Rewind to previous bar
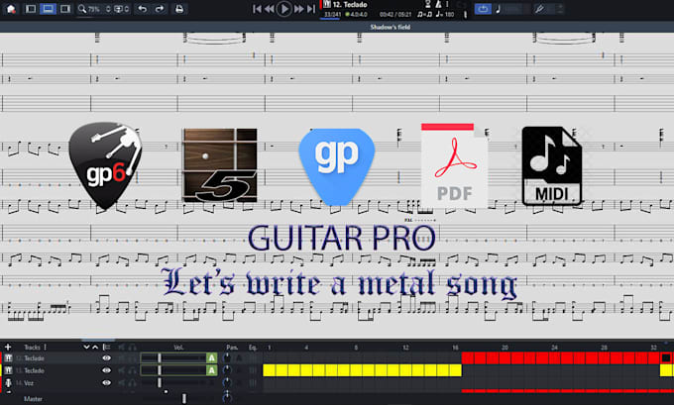Image resolution: width=674 pixels, height=405 pixels. click(x=270, y=9)
